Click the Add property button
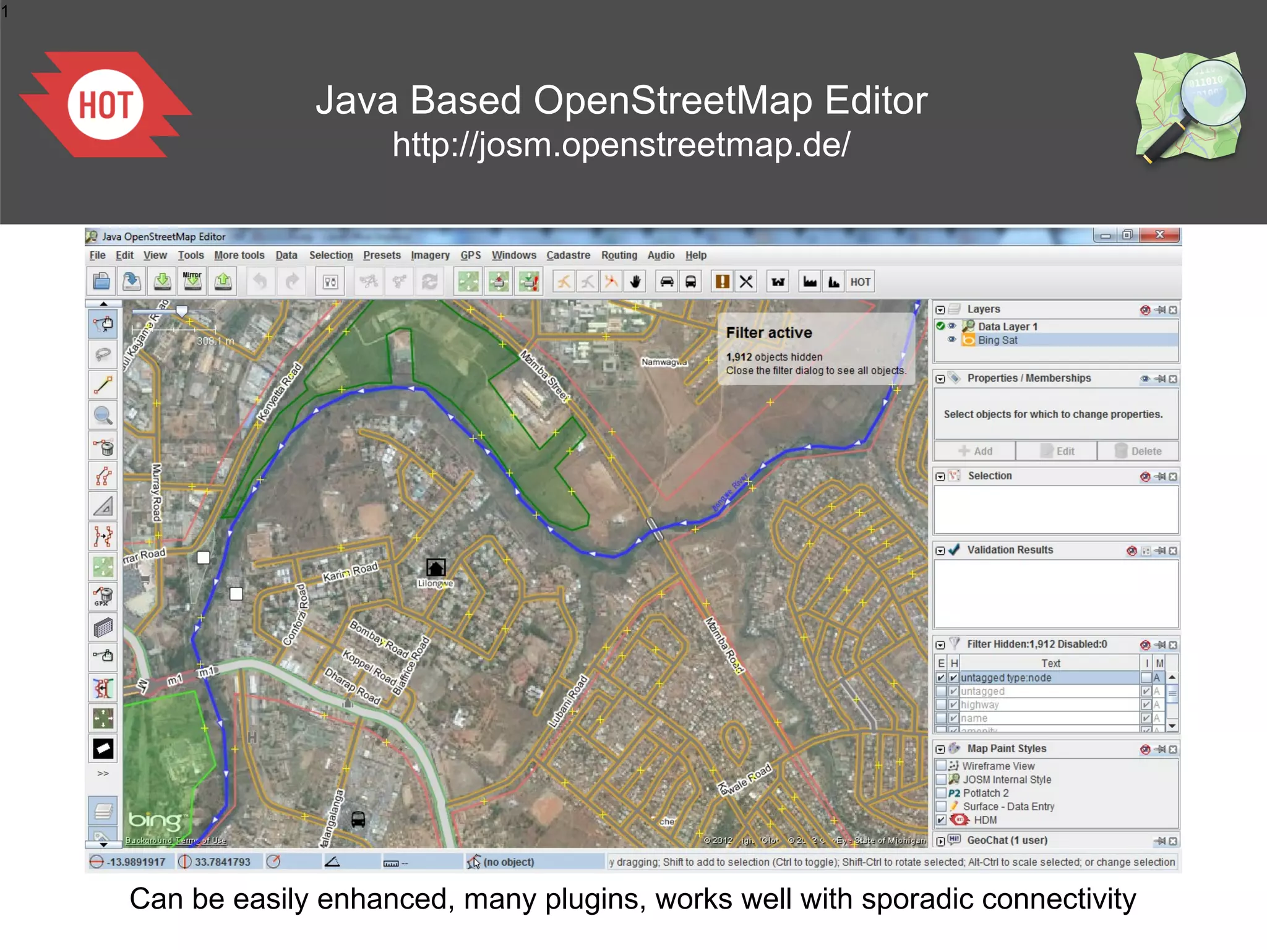 click(975, 451)
